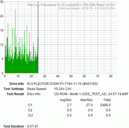Click the "Test Result" label
129x128 pixels.
coord(15,94)
